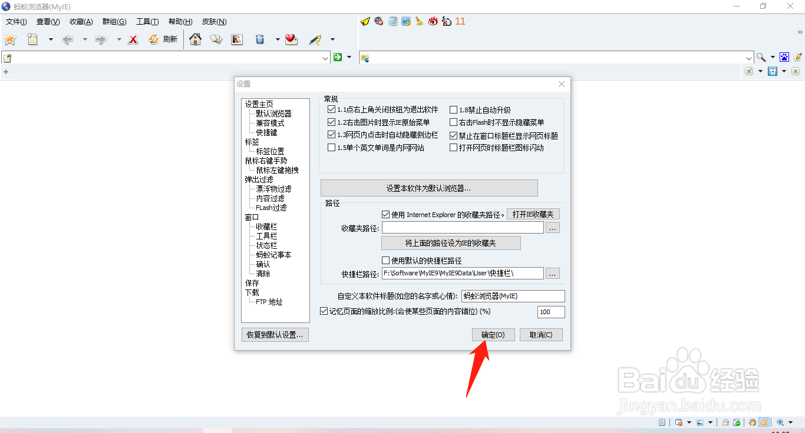Open the 皮肤(N) menu
This screenshot has width=805, height=433.
point(215,22)
